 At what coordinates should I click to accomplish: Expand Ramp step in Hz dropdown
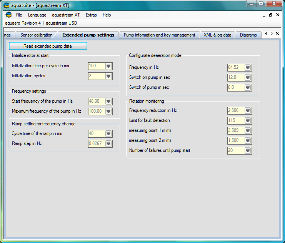pyautogui.click(x=108, y=144)
